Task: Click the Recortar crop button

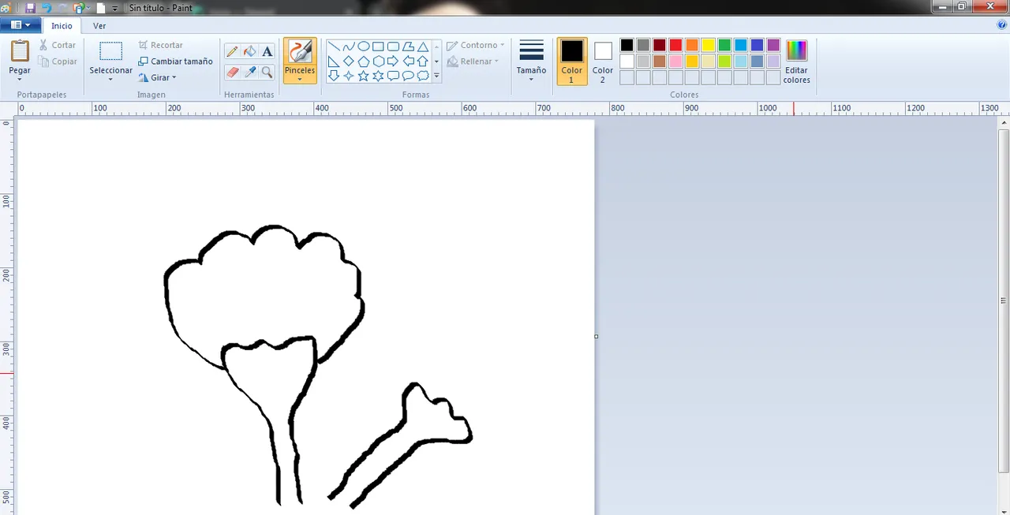Action: [x=160, y=45]
